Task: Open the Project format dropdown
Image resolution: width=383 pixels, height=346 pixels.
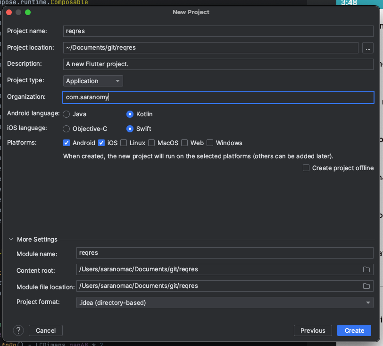Action: coord(225,303)
